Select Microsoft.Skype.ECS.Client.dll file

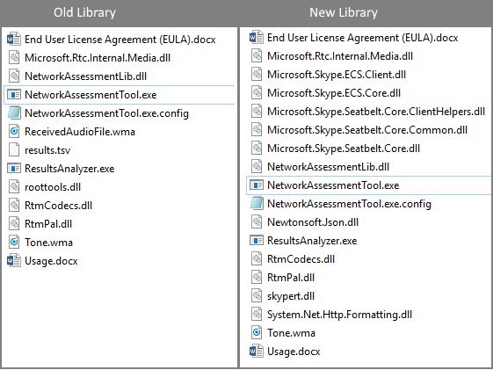point(337,75)
